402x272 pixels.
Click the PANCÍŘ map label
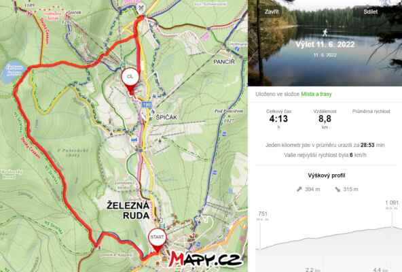tap(224, 62)
